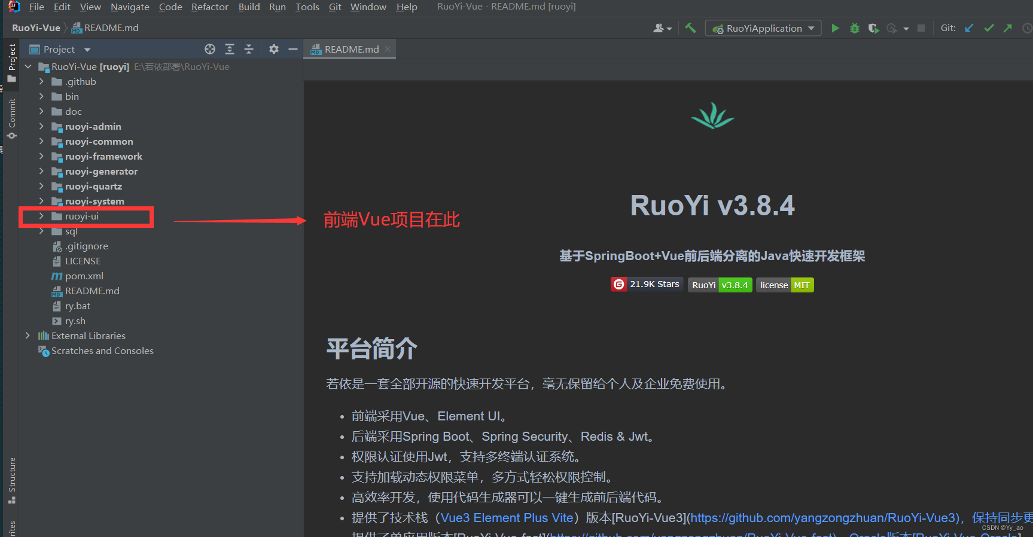Expand the ruoyi-quartz module
The width and height of the screenshot is (1033, 537).
(41, 186)
